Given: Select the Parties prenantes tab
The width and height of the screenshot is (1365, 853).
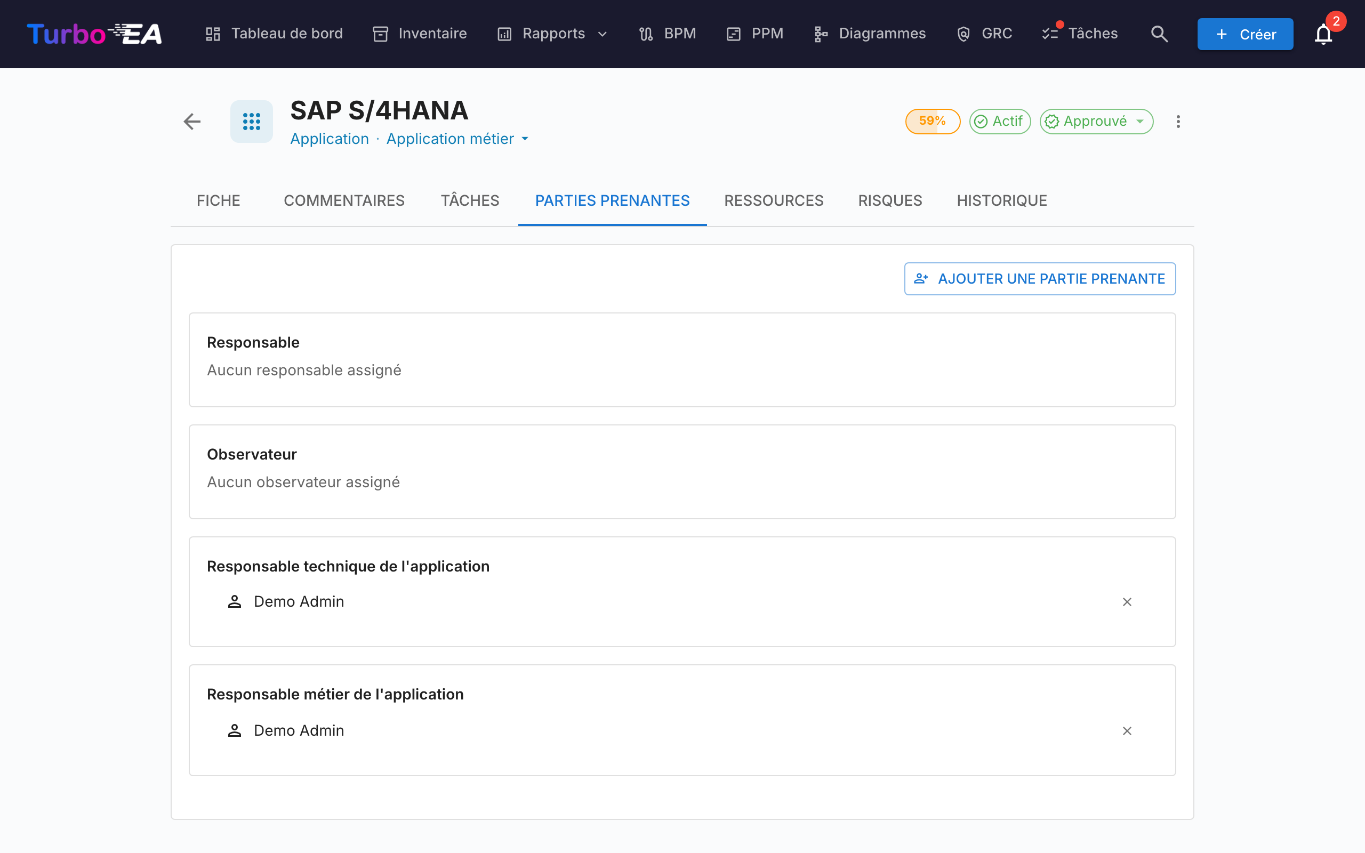Looking at the screenshot, I should pos(612,200).
